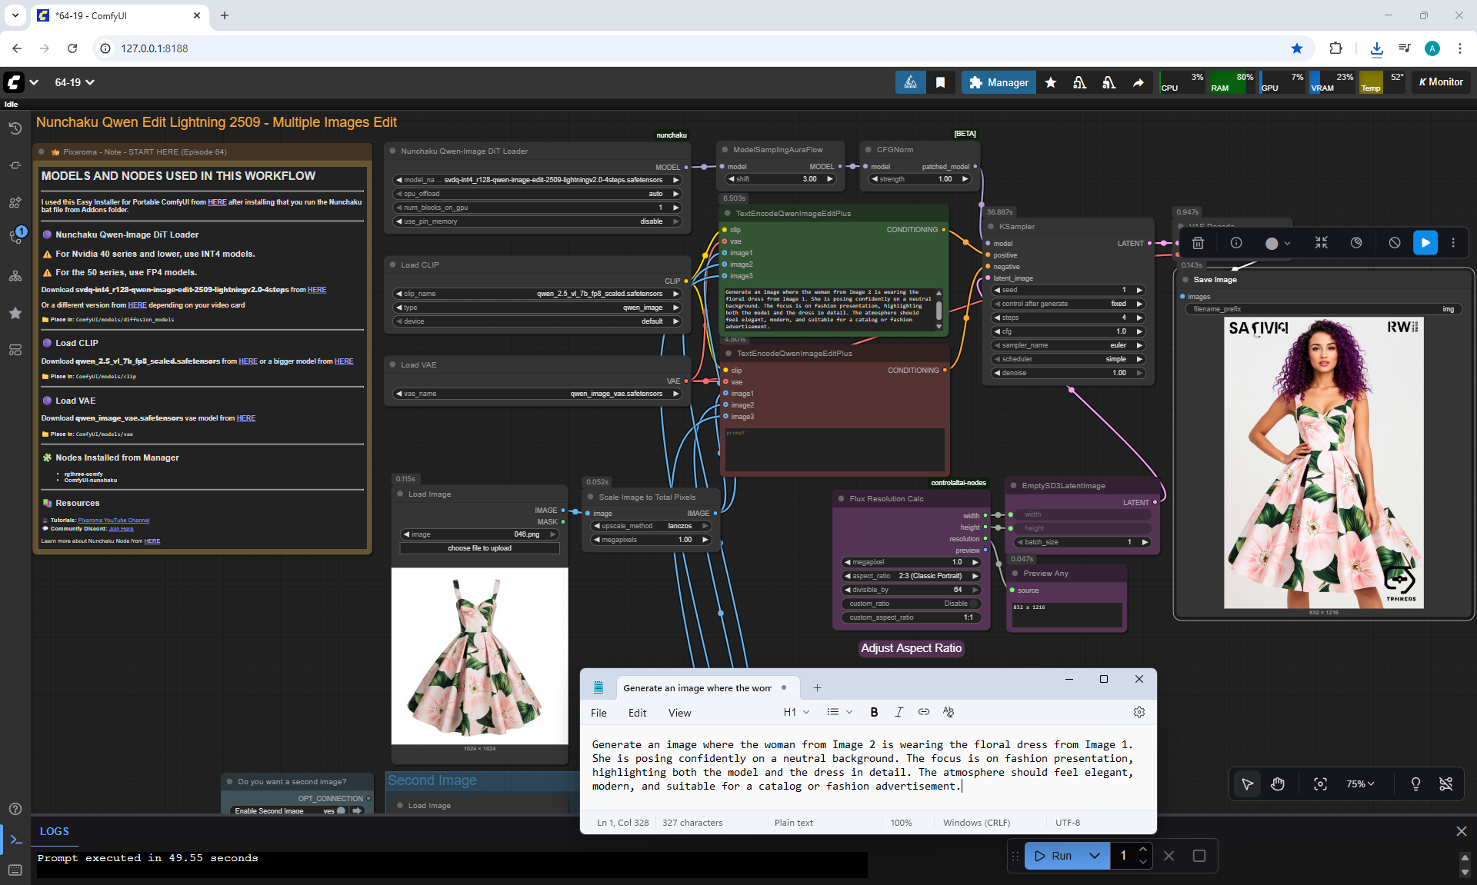Click the 046.png dress image thumbnail
The width and height of the screenshot is (1477, 885).
479,656
